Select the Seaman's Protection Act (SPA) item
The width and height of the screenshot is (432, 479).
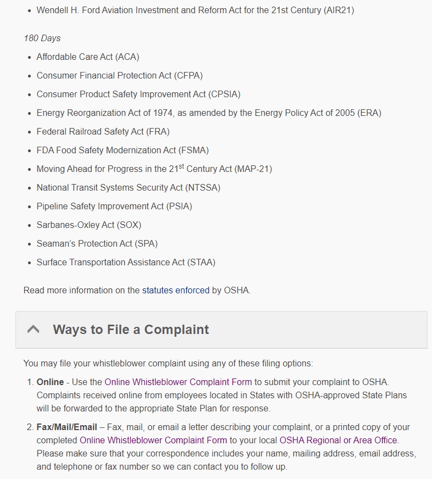(97, 244)
